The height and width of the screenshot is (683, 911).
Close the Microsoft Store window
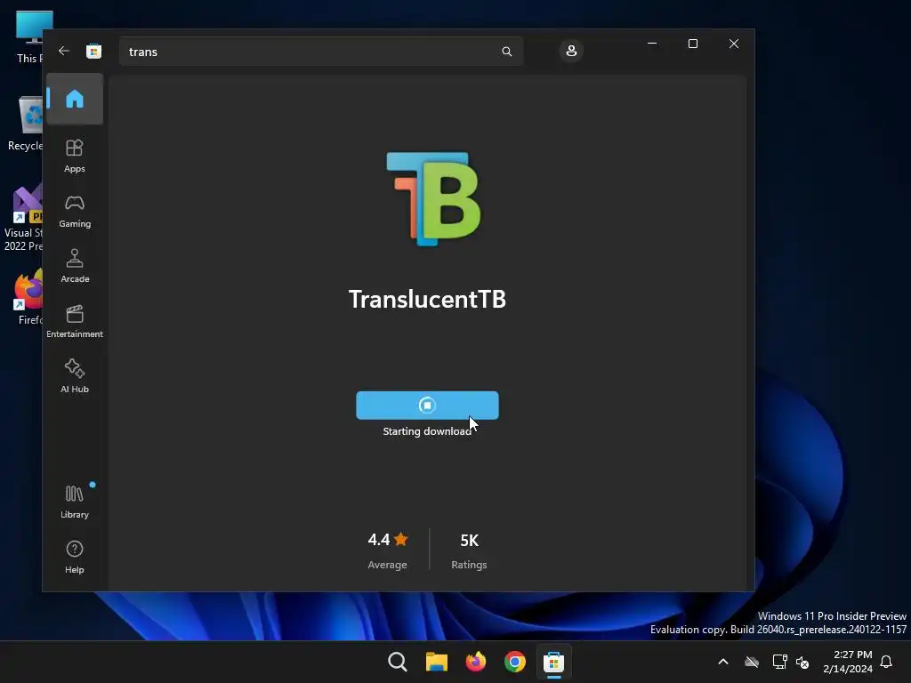click(x=734, y=44)
